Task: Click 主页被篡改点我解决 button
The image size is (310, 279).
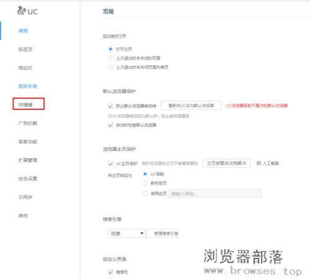Action: pyautogui.click(x=226, y=163)
